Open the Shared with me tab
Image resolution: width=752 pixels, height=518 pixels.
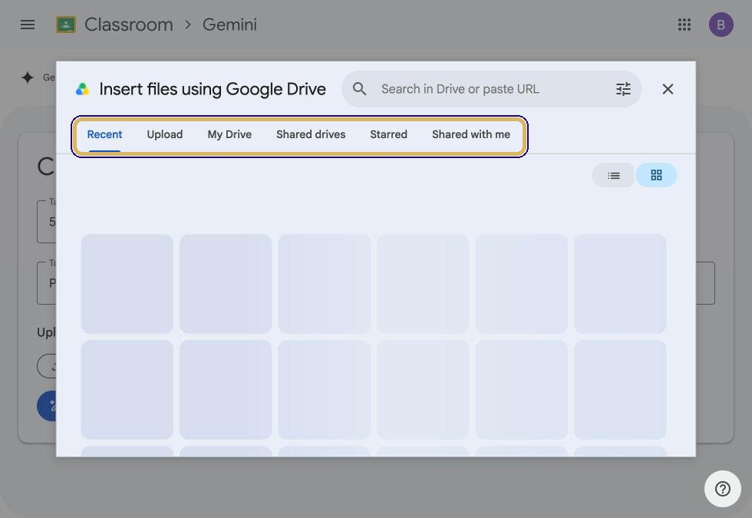471,135
